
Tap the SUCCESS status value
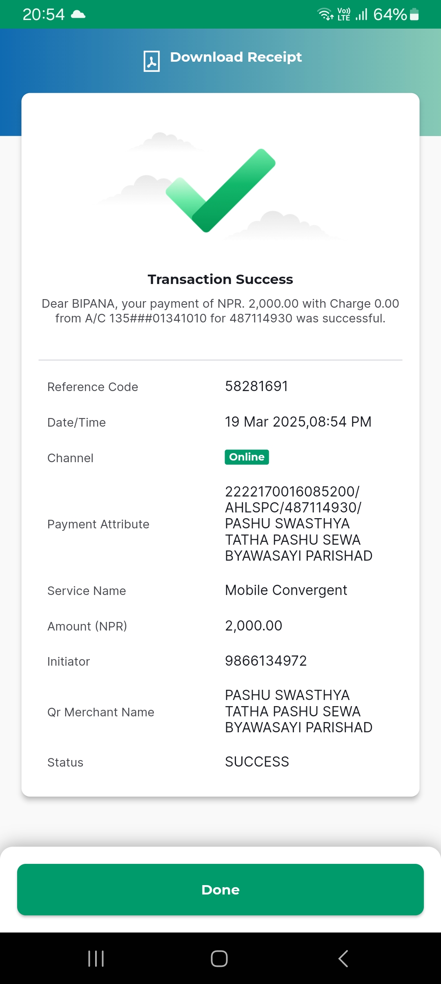[x=257, y=762]
